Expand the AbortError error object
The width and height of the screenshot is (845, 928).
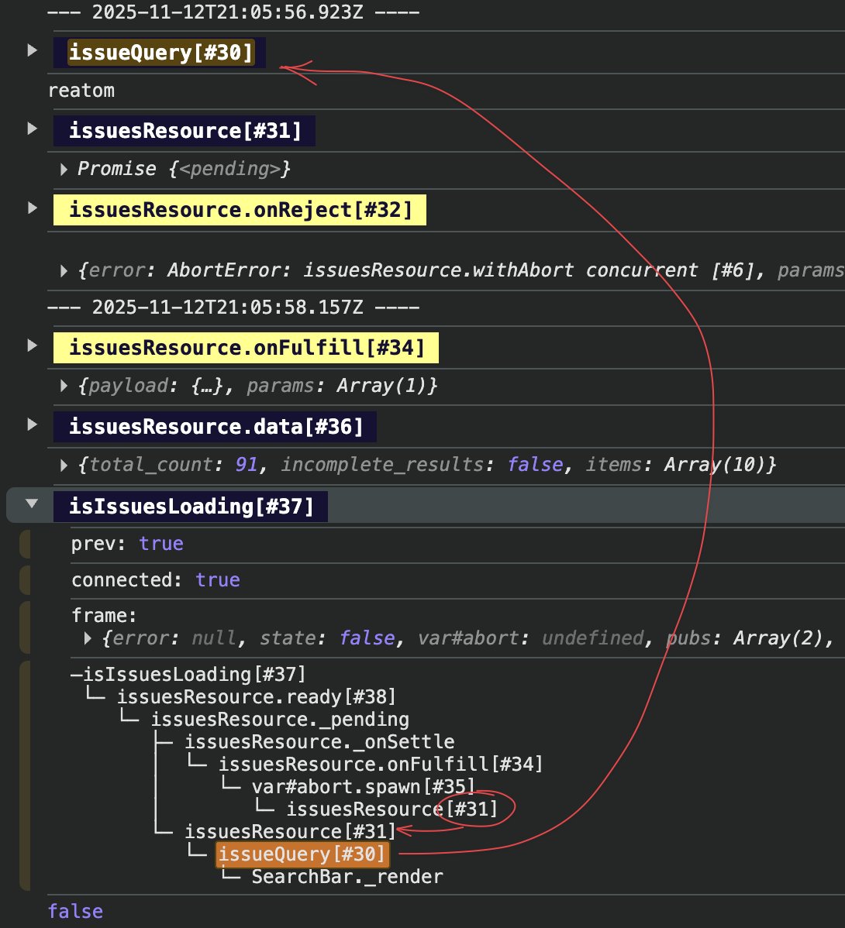(x=64, y=271)
